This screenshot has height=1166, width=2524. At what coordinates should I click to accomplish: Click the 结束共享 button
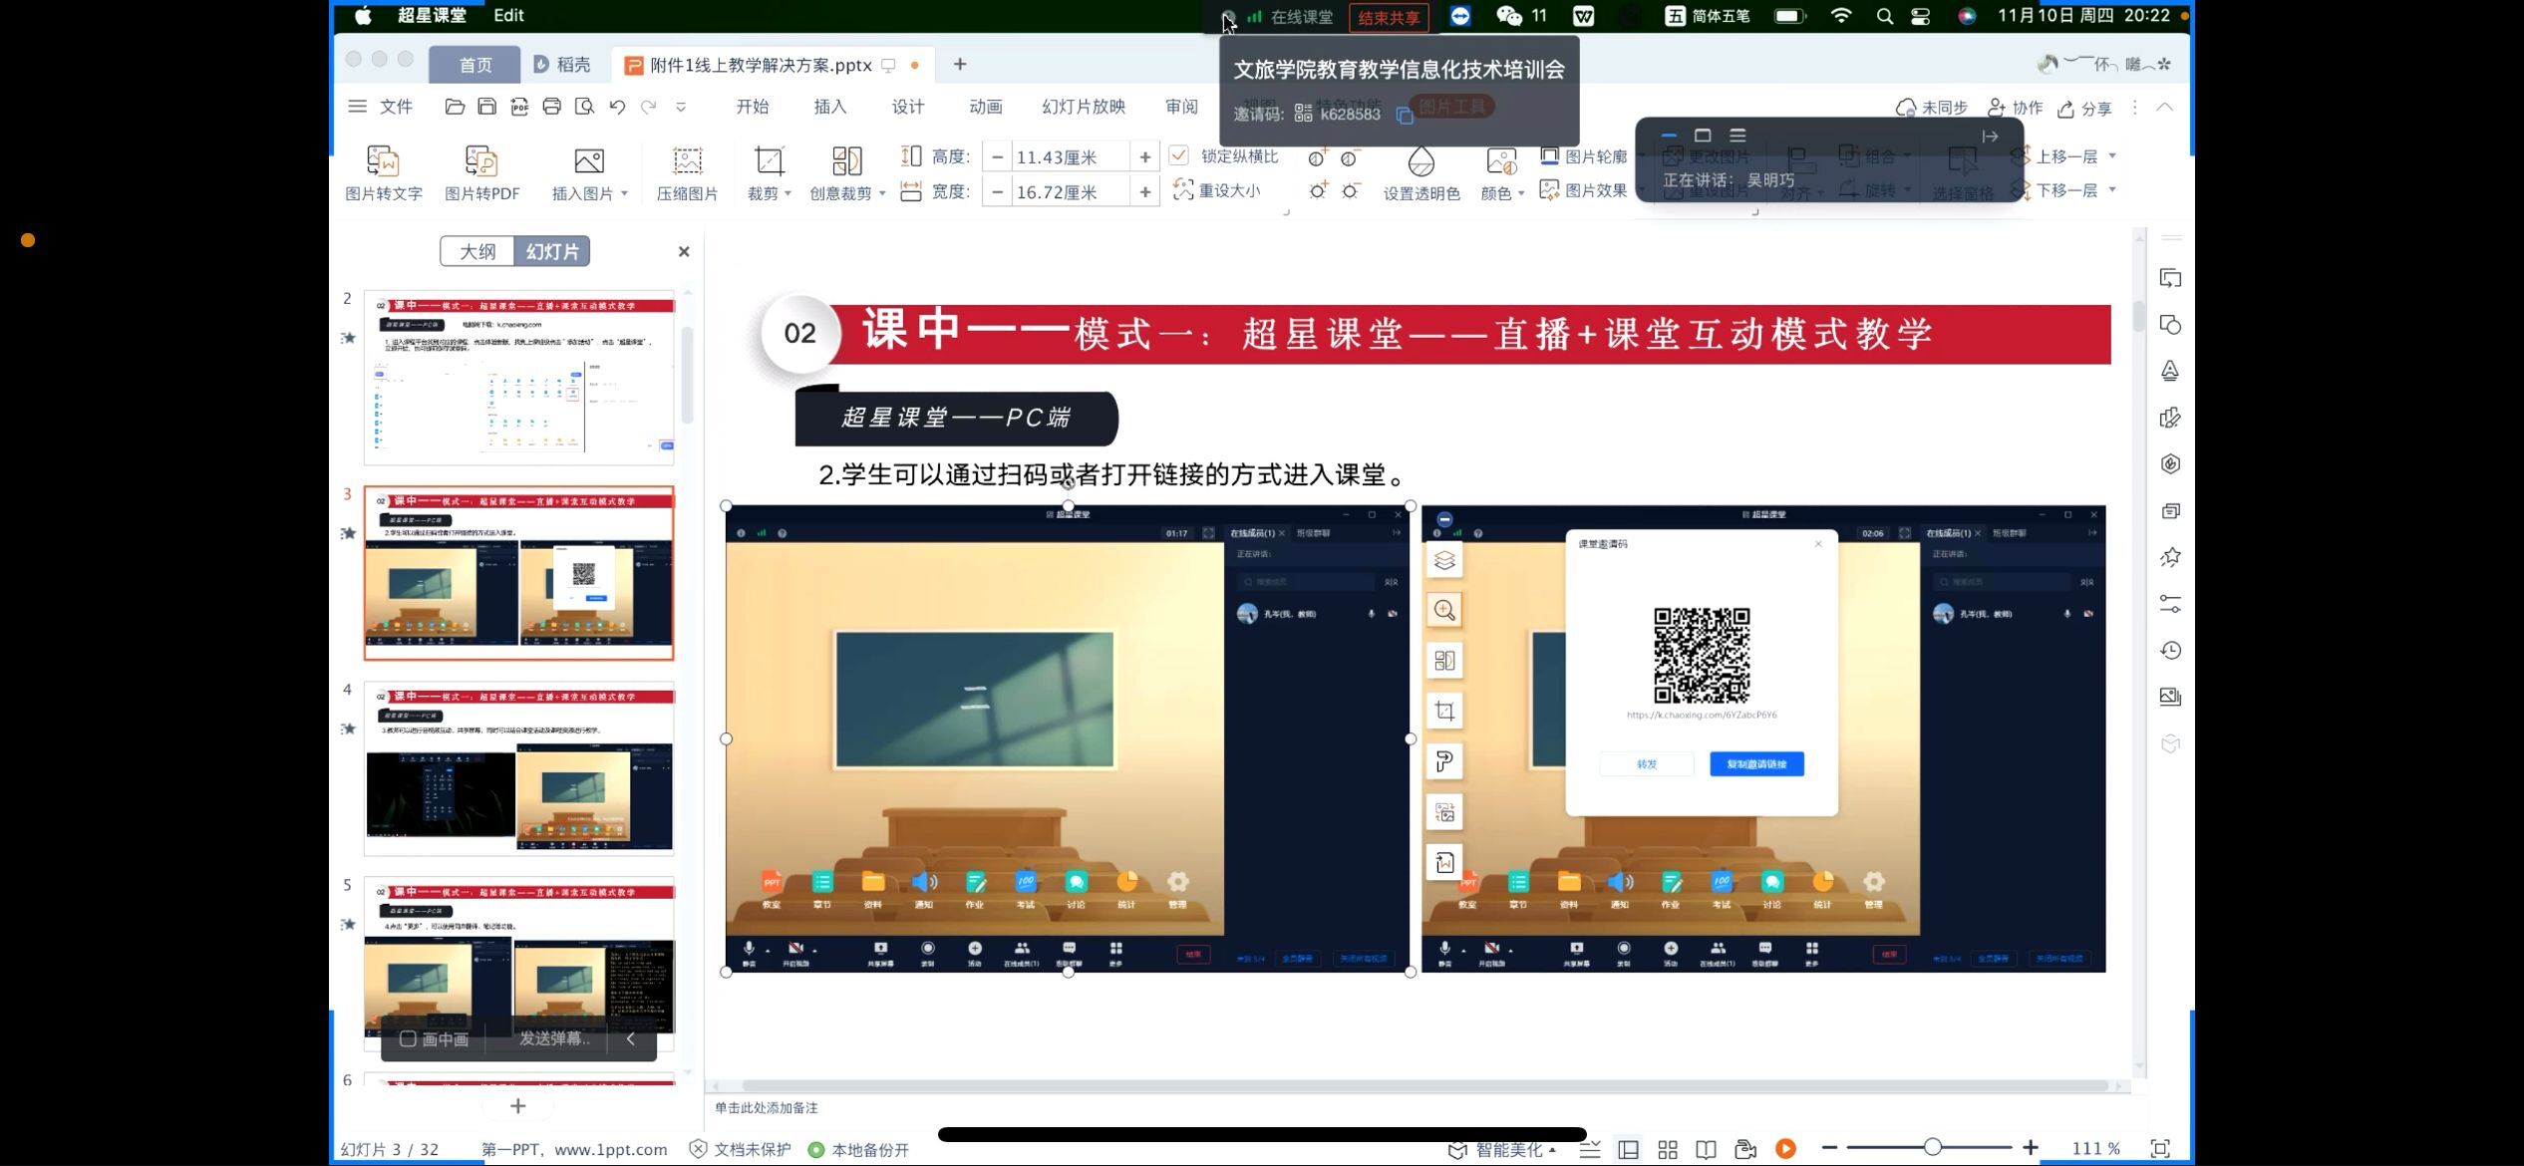point(1389,17)
